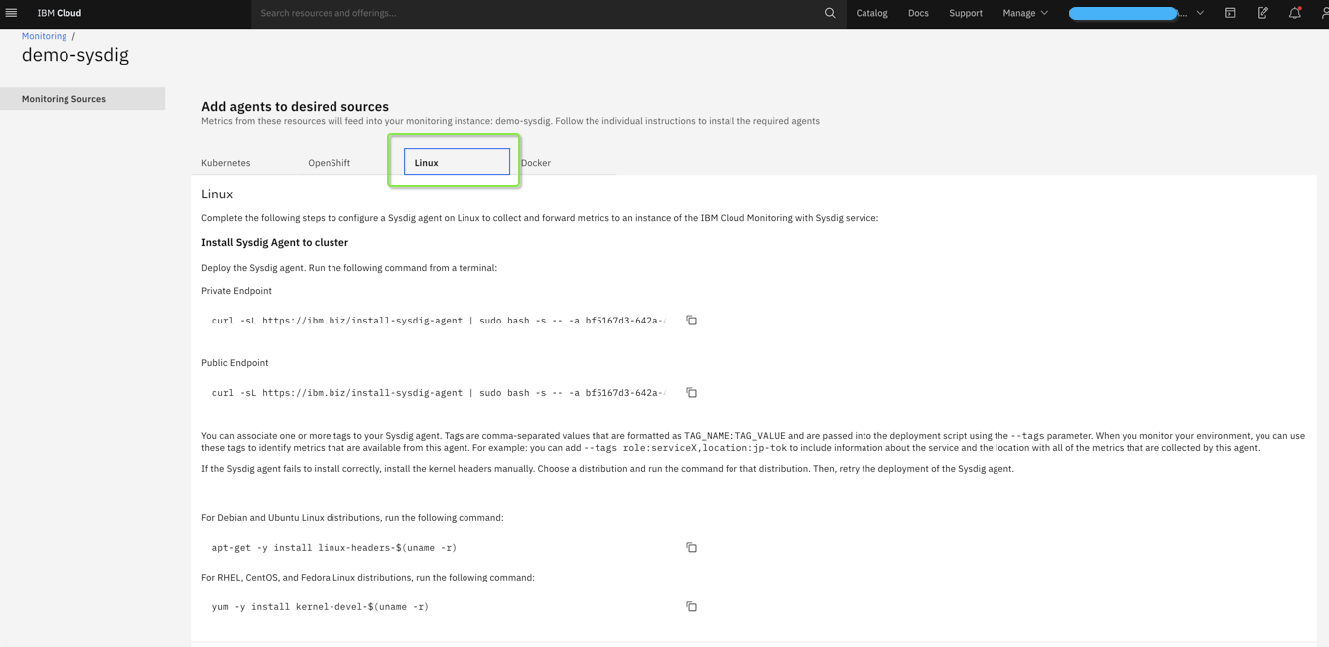Open the cost estimator edit icon
Image resolution: width=1329 pixels, height=647 pixels.
tap(1263, 13)
